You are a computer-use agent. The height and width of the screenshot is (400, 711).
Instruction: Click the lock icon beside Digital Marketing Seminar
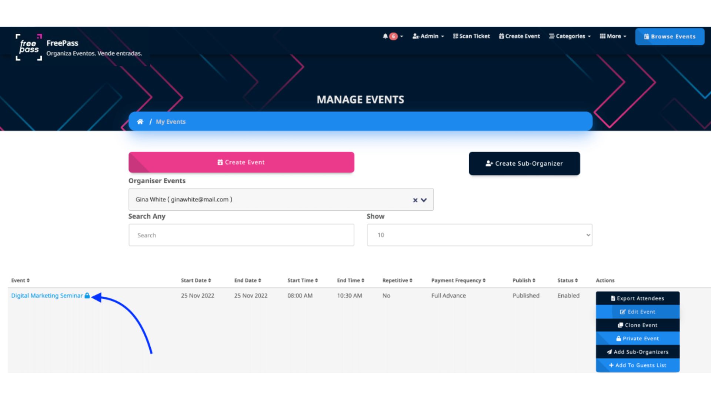[x=87, y=296]
